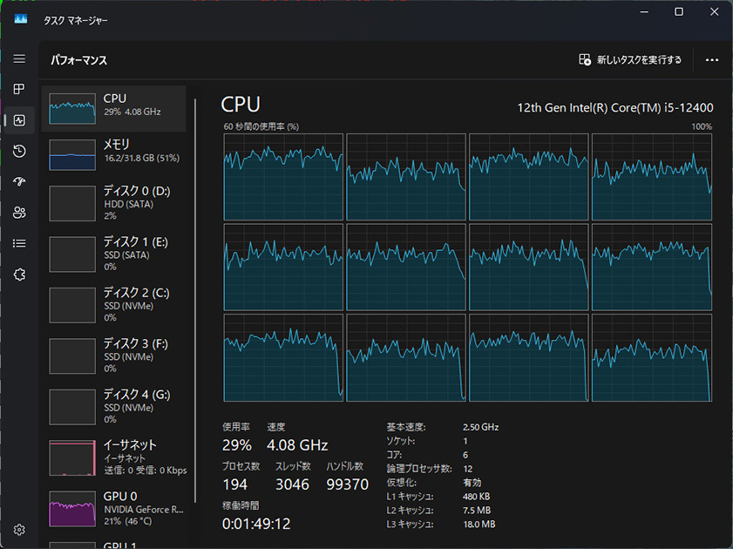
Task: Click the bottom-left logical processor graph
Action: (x=283, y=358)
